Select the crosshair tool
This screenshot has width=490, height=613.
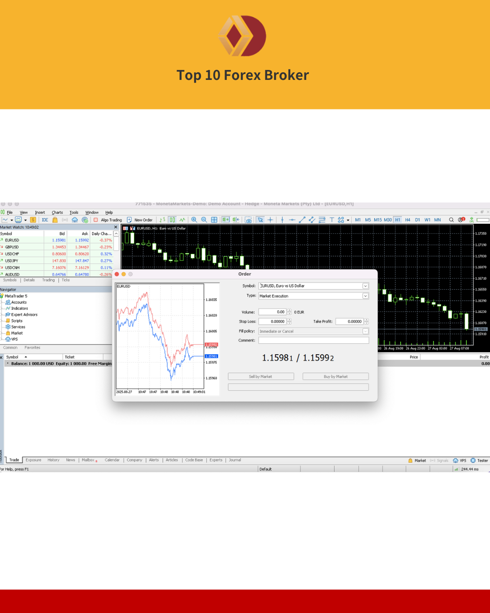(x=270, y=220)
